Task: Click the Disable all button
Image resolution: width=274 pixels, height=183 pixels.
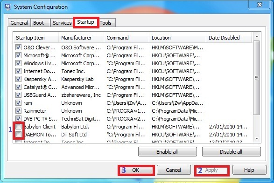Action: pyautogui.click(x=231, y=152)
